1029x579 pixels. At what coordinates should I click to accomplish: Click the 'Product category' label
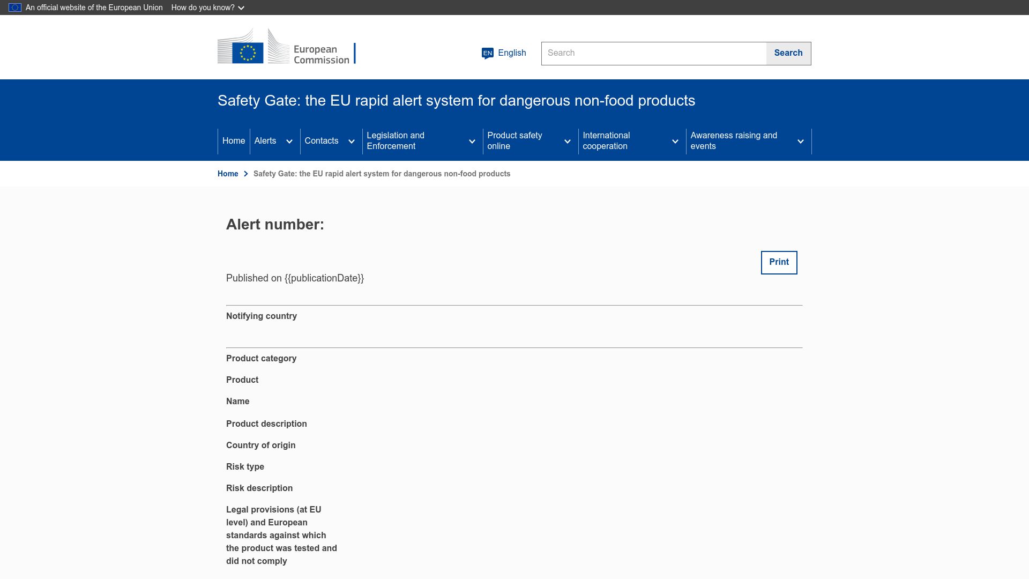[261, 359]
